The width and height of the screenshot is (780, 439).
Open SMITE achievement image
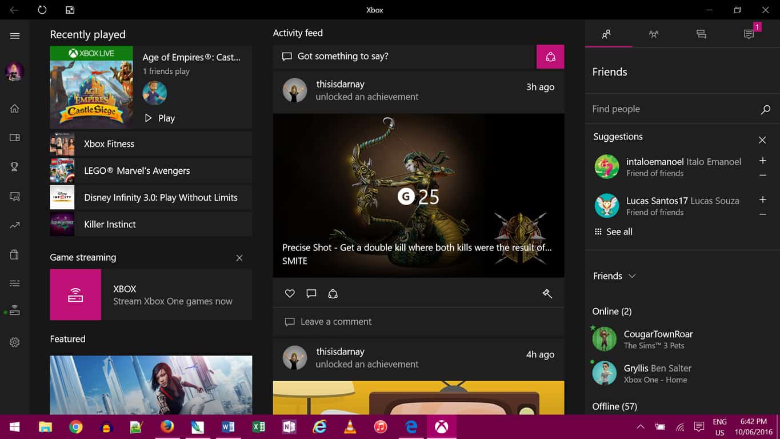point(418,195)
